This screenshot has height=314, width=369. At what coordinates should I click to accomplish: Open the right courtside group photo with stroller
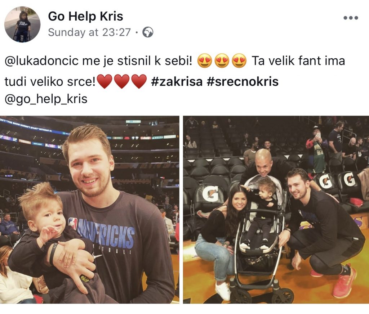(276, 210)
